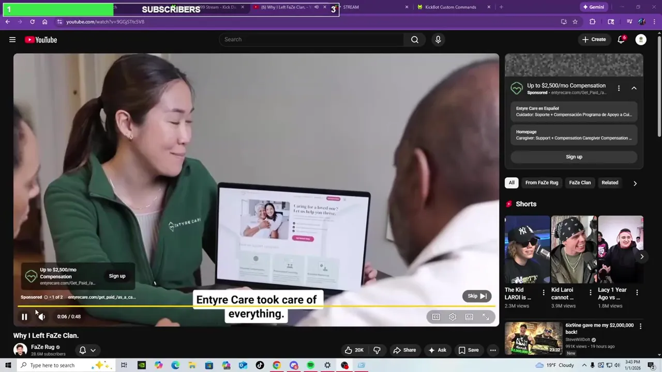Reload the page in browser toolbar

click(32, 22)
